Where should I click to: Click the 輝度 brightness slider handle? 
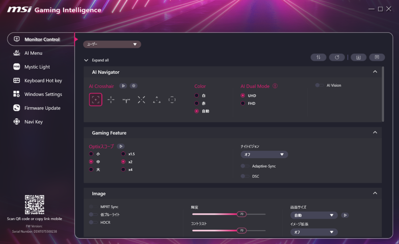click(x=241, y=214)
